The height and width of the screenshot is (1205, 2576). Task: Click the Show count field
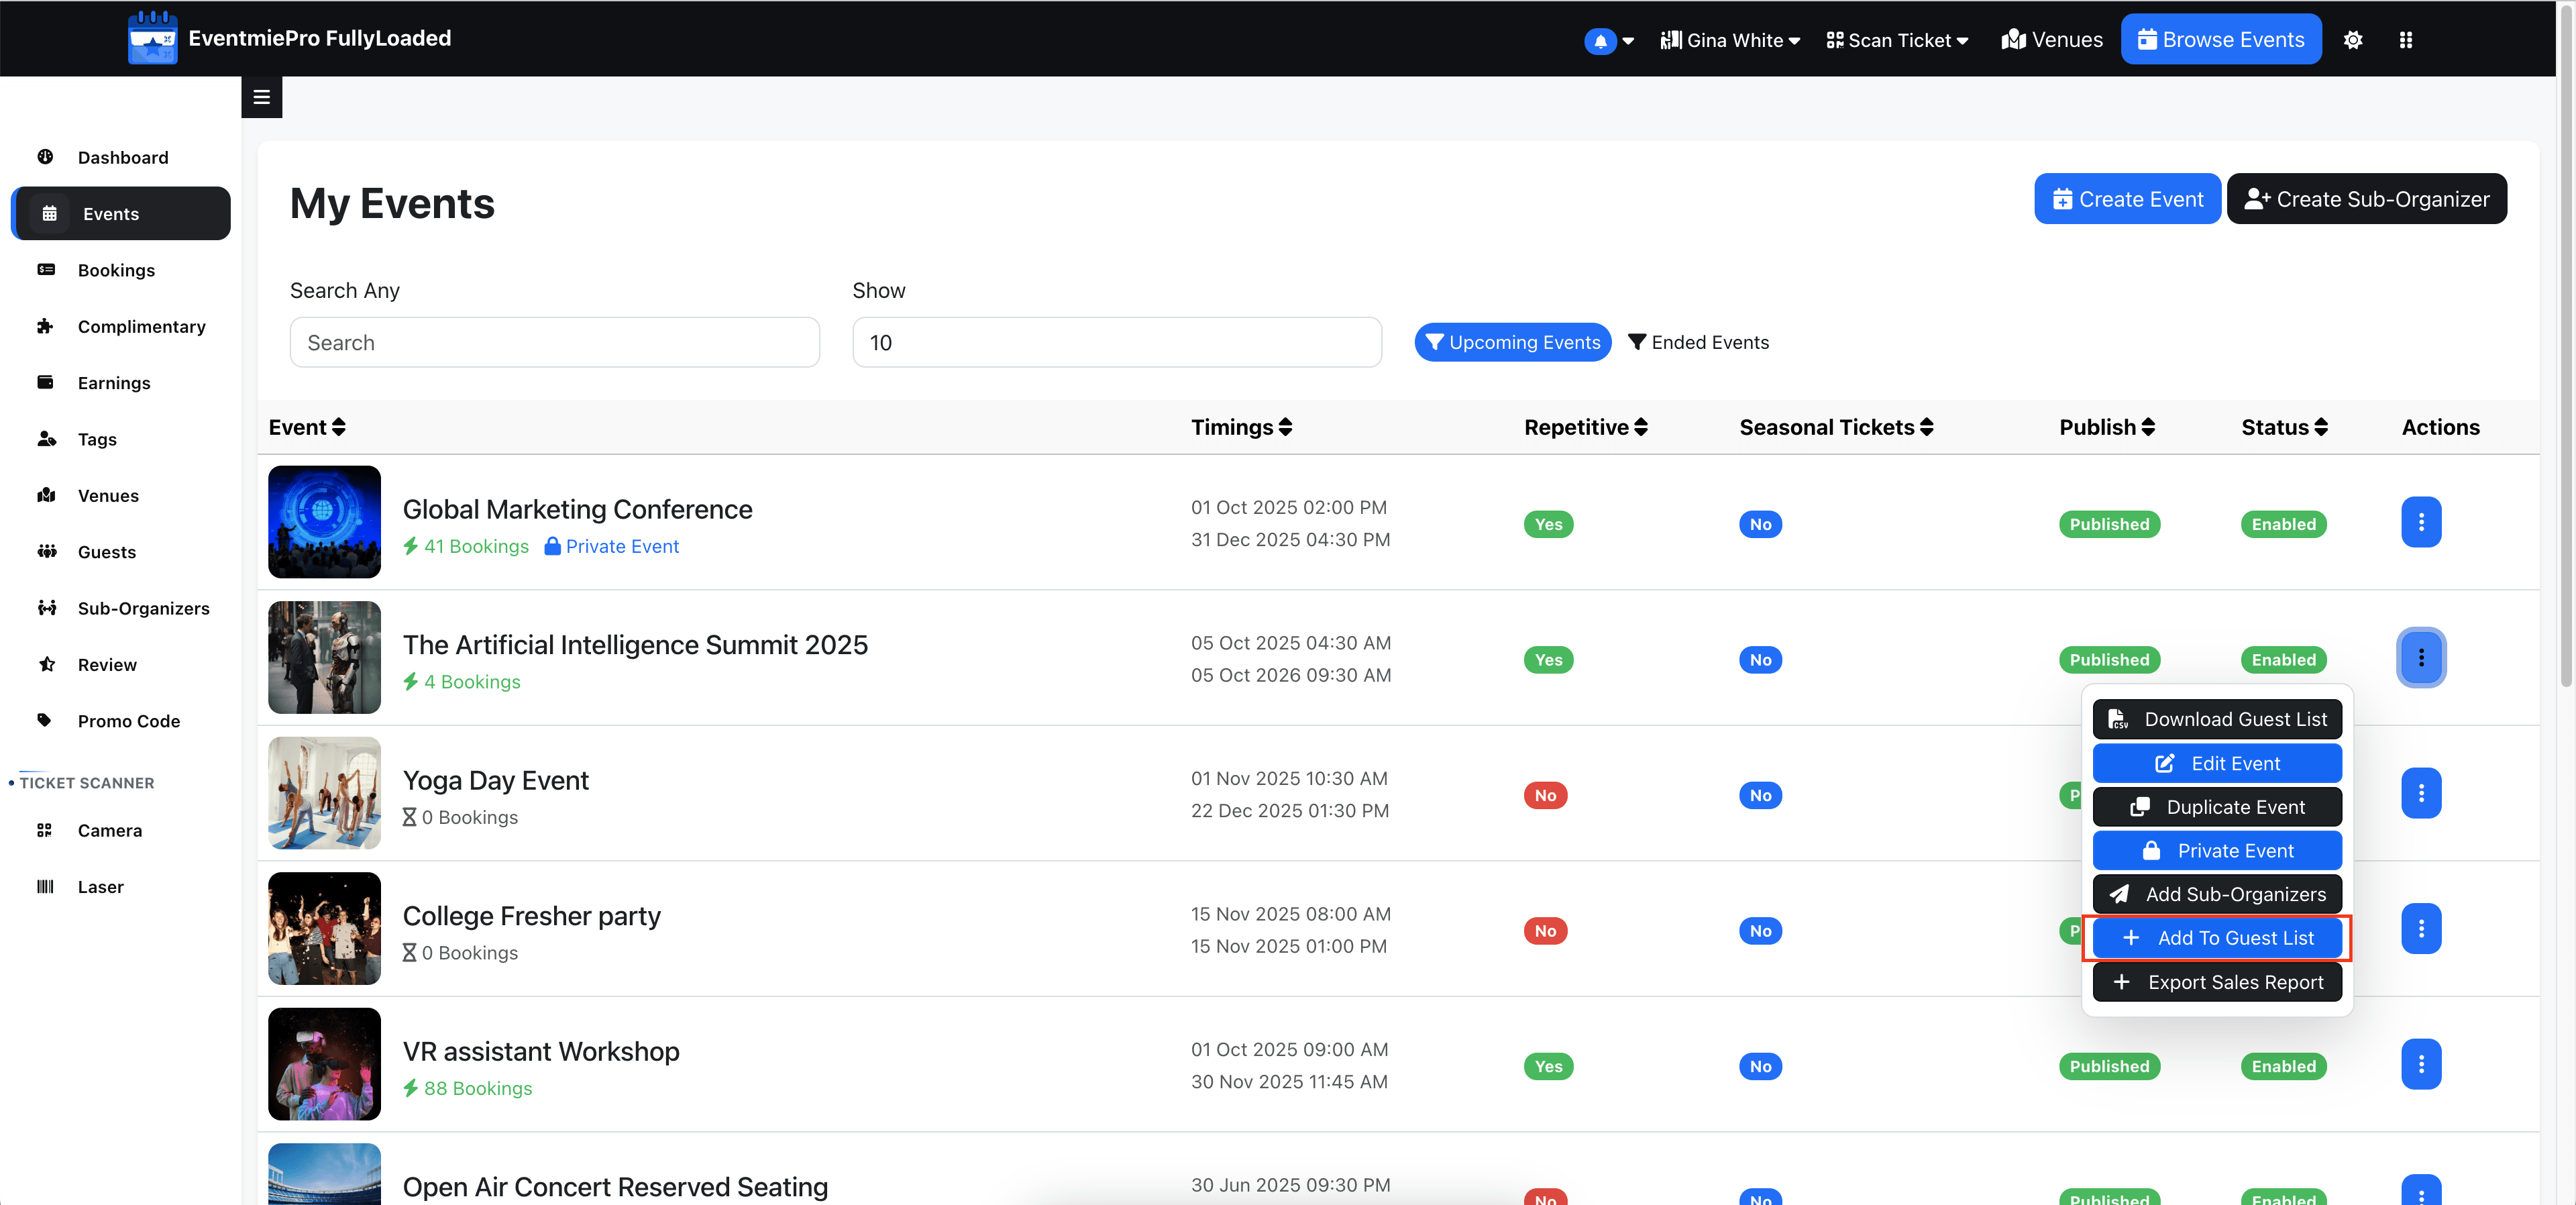pos(1116,342)
